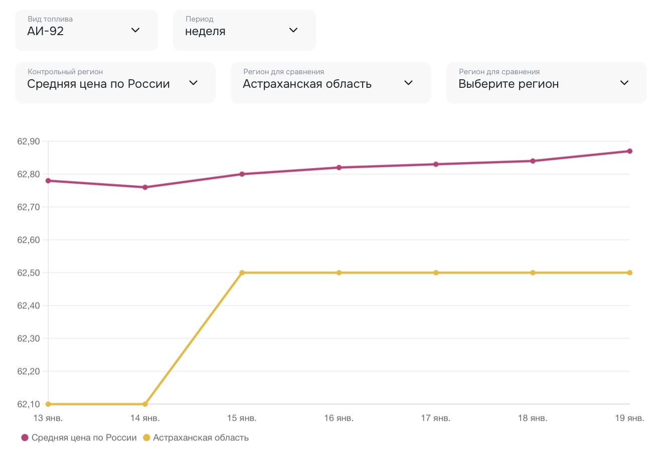
Task: Select Russia average point on 14 янв.
Action: pyautogui.click(x=145, y=187)
